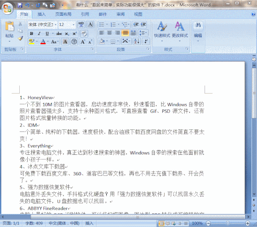This screenshot has width=257, height=227.
Task: Apply character shading button
Action: coord(65,42)
